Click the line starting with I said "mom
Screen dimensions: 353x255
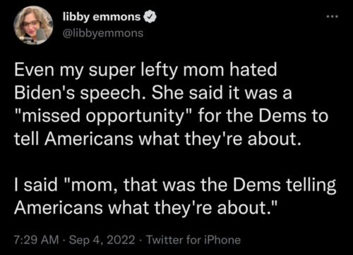(175, 185)
